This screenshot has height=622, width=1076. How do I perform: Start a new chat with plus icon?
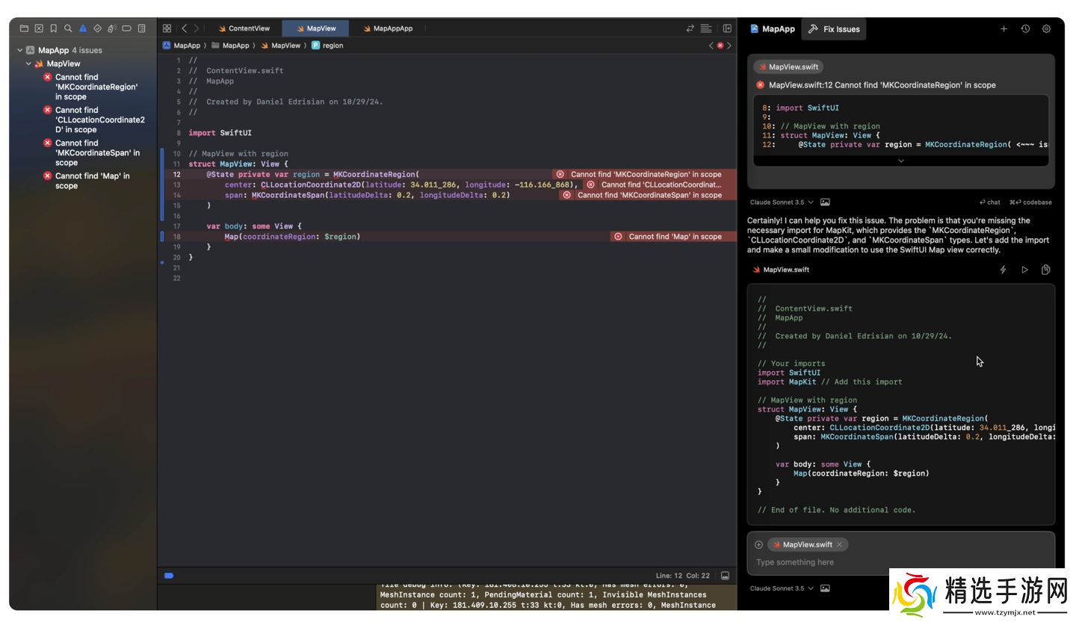pyautogui.click(x=1004, y=29)
